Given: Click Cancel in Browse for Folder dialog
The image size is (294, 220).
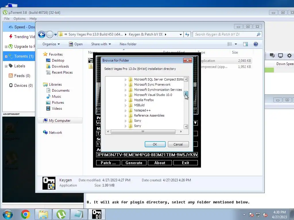Looking at the screenshot, I should [178, 144].
